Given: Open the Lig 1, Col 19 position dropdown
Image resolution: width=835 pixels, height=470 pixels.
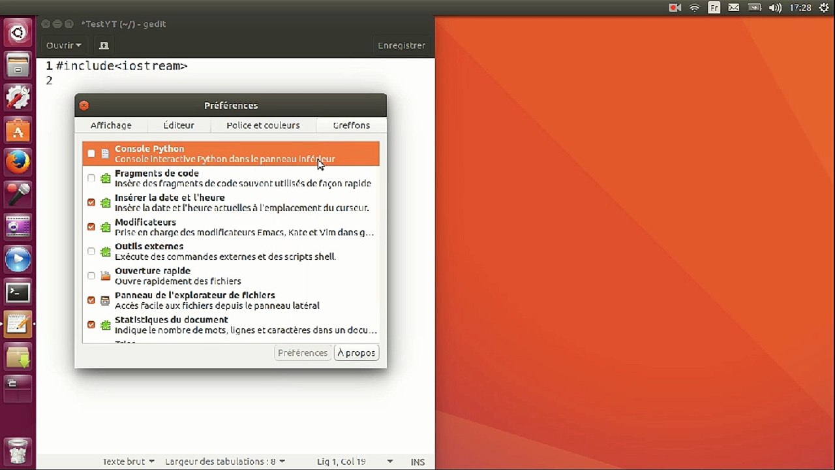Looking at the screenshot, I should pyautogui.click(x=355, y=462).
